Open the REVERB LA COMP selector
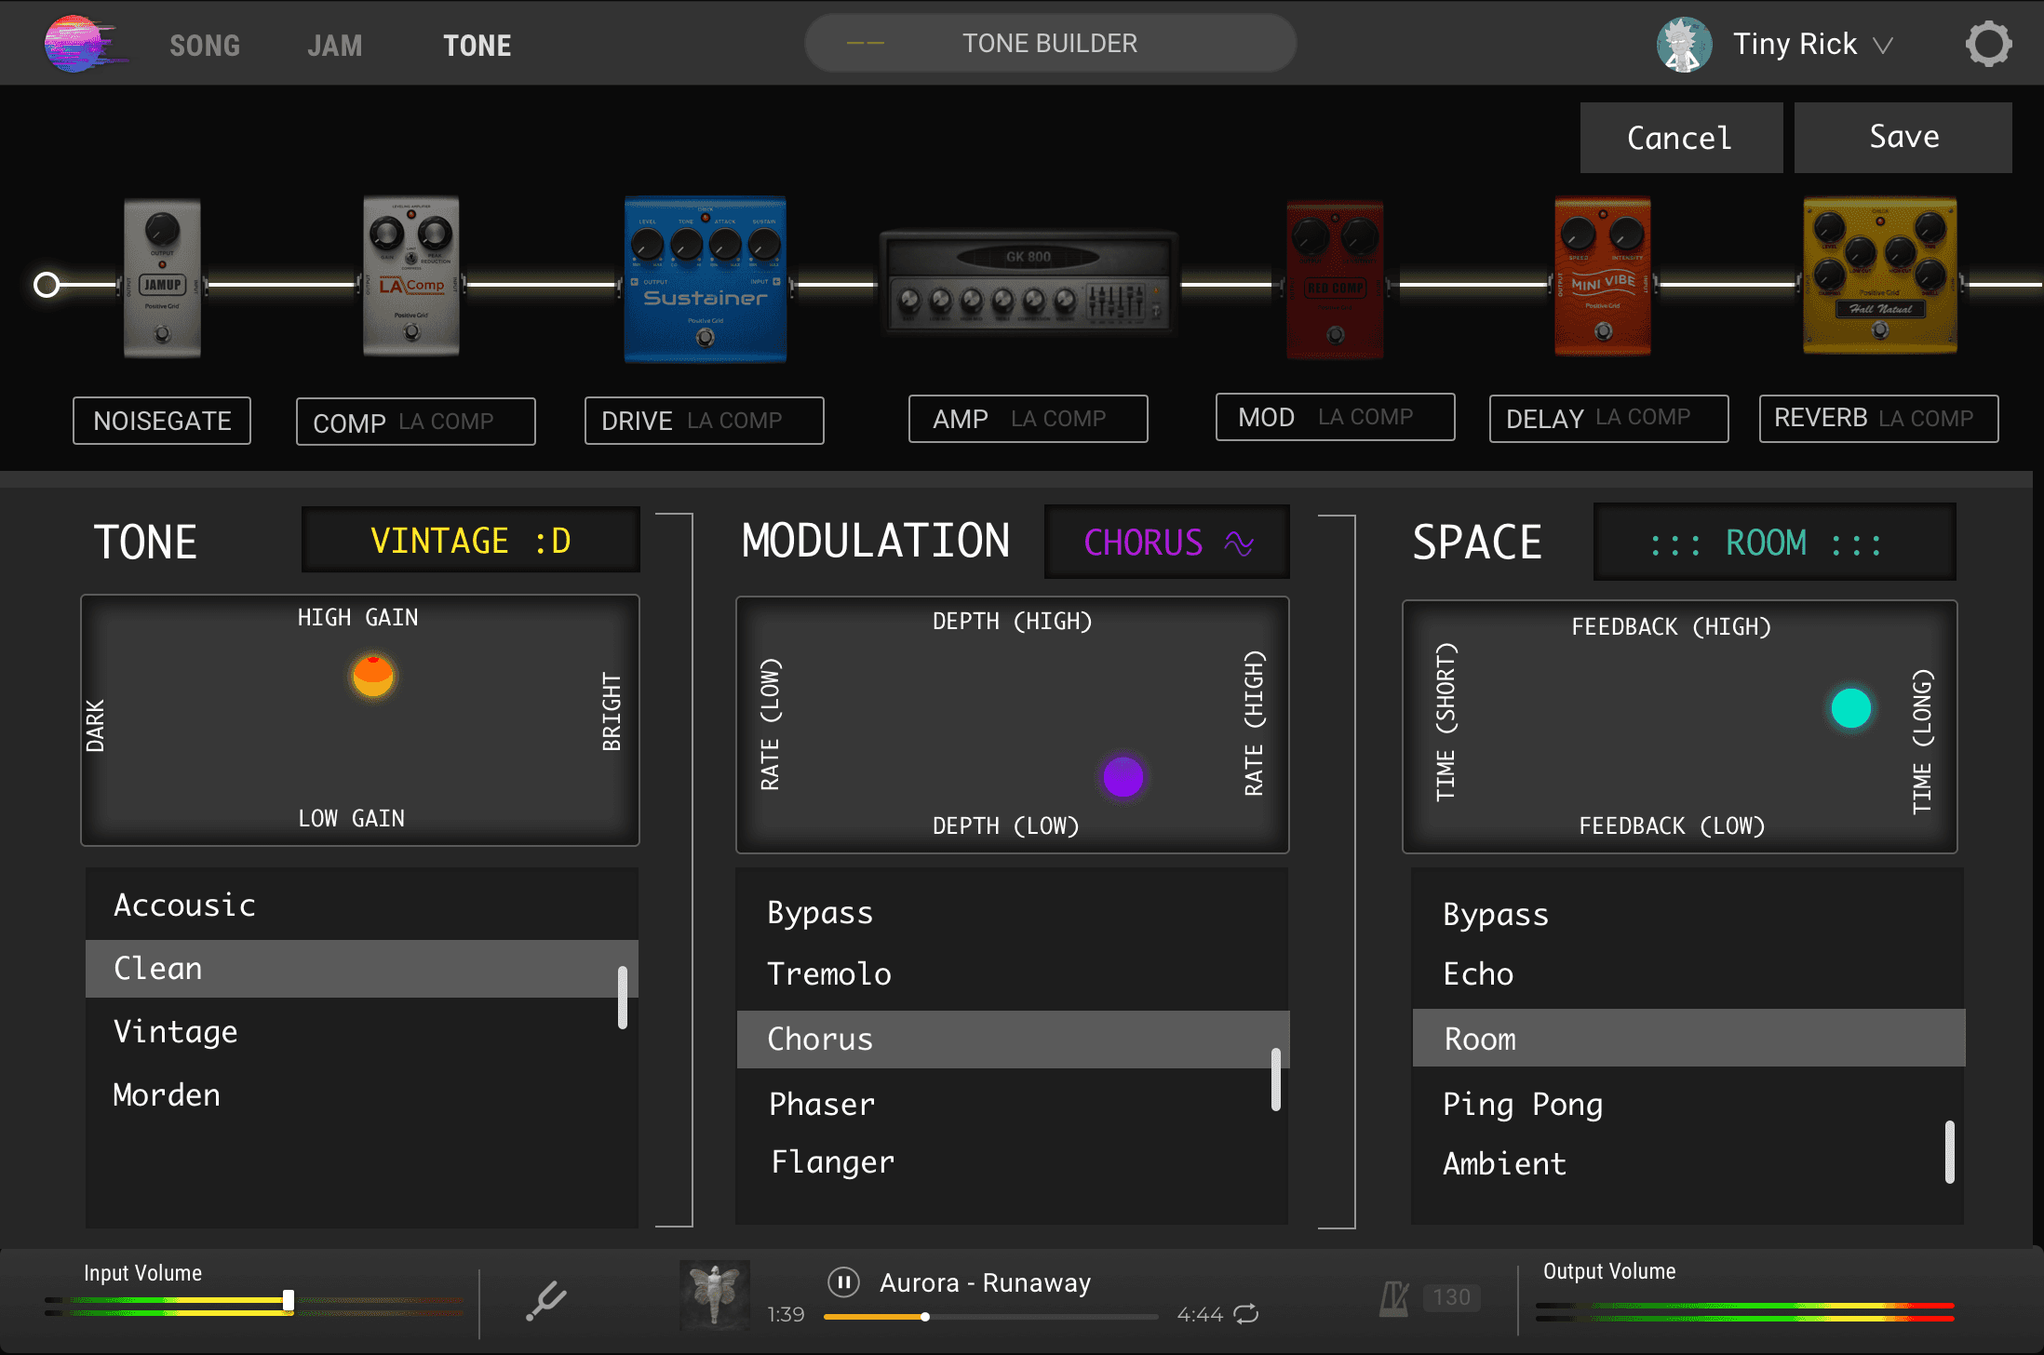 (1877, 419)
